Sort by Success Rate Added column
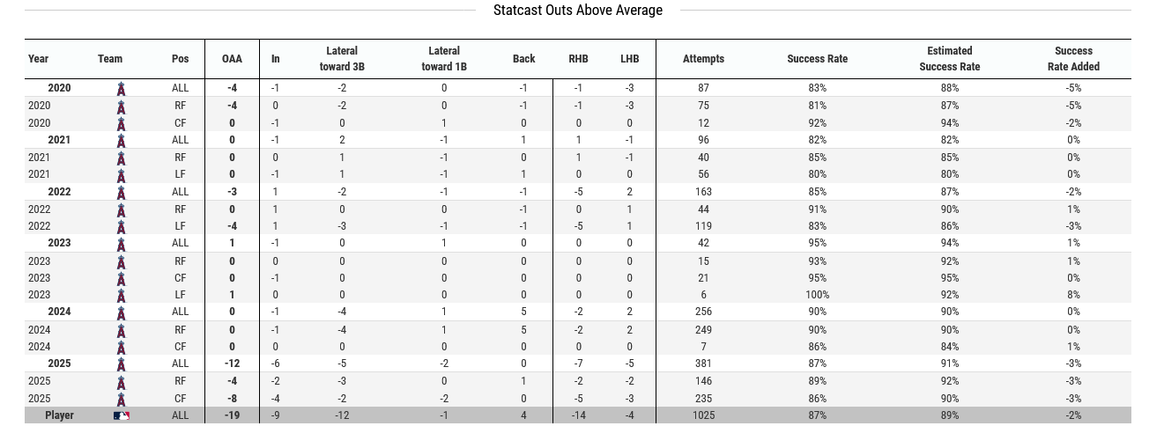1164x426 pixels. click(1073, 59)
